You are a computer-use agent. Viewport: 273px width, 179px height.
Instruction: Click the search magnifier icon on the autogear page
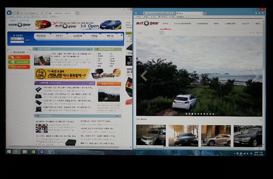162,33
